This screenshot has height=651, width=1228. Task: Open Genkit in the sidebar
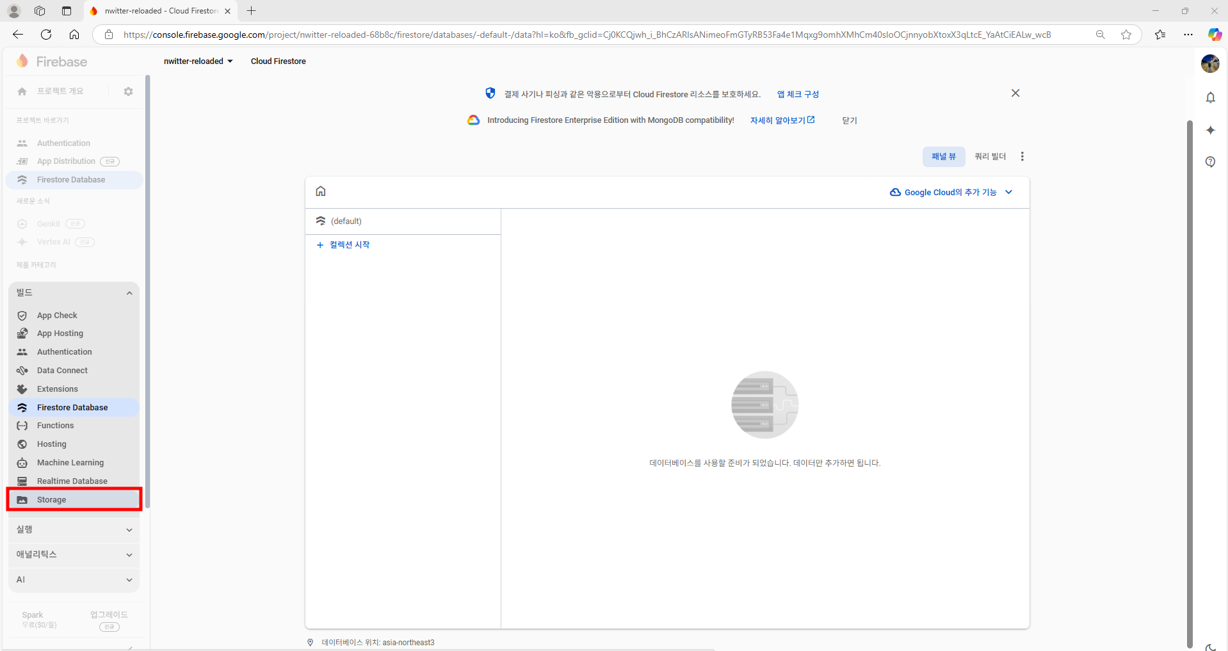click(x=49, y=224)
